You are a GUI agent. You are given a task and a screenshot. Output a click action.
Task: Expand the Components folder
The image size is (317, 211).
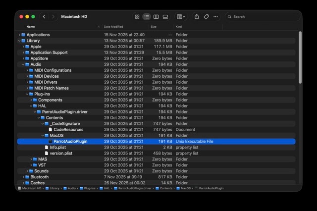coord(31,100)
